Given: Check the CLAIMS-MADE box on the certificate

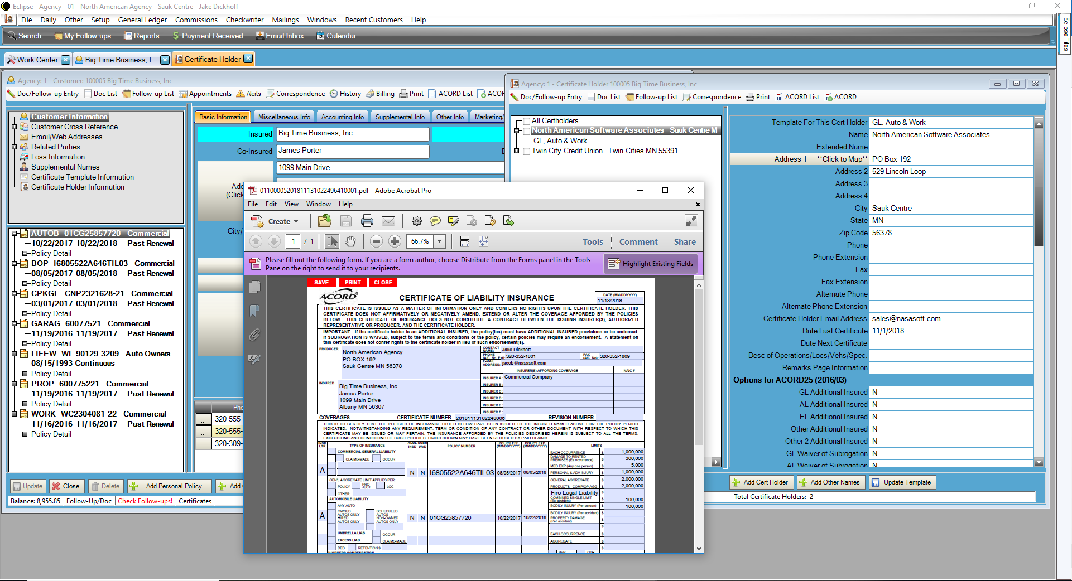Looking at the screenshot, I should pos(340,459).
